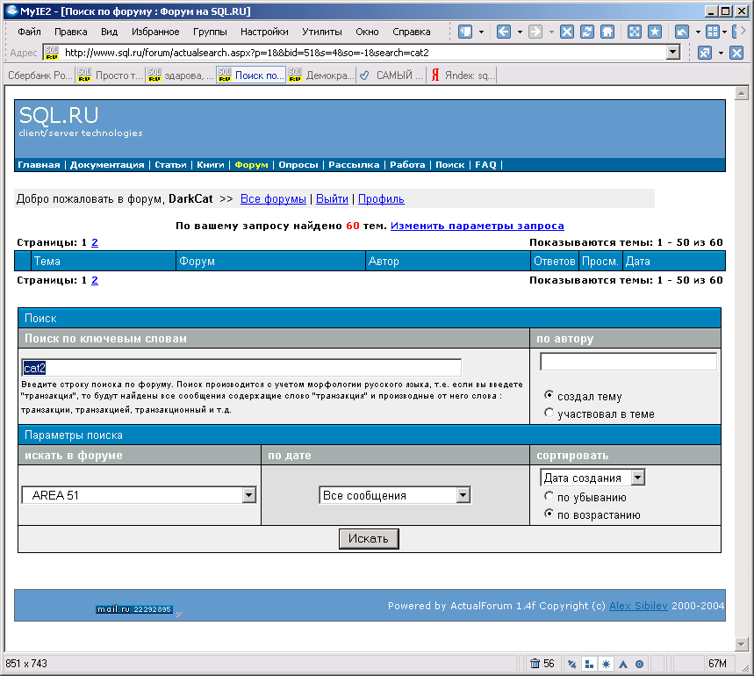
Task: Select the 'участвовал в теме' radio option
Action: pyautogui.click(x=549, y=413)
